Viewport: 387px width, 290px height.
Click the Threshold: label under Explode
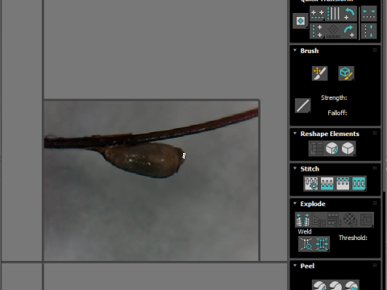point(353,238)
